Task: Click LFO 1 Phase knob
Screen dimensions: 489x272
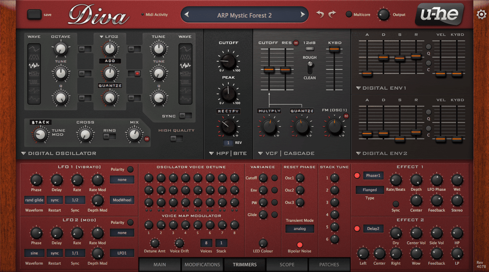Action: (x=36, y=180)
